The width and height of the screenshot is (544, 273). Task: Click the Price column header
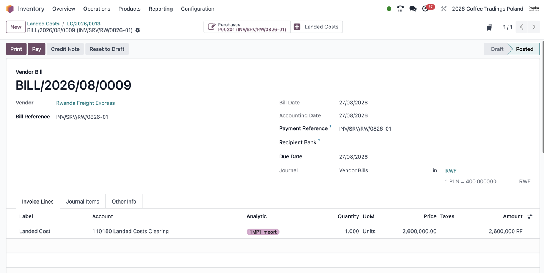(x=430, y=216)
